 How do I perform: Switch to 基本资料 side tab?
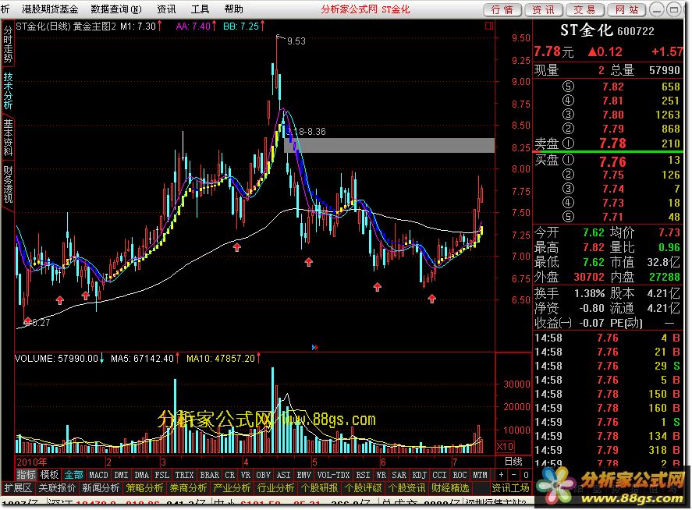[8, 137]
